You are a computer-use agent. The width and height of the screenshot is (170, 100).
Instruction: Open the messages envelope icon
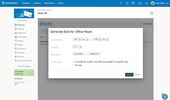[140, 3]
